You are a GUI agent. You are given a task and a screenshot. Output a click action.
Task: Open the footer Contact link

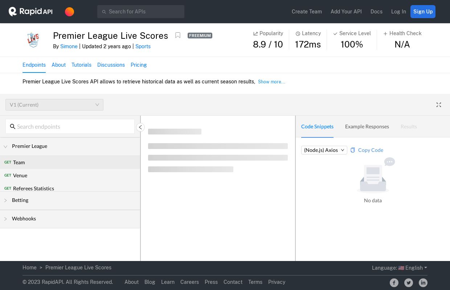(x=233, y=282)
